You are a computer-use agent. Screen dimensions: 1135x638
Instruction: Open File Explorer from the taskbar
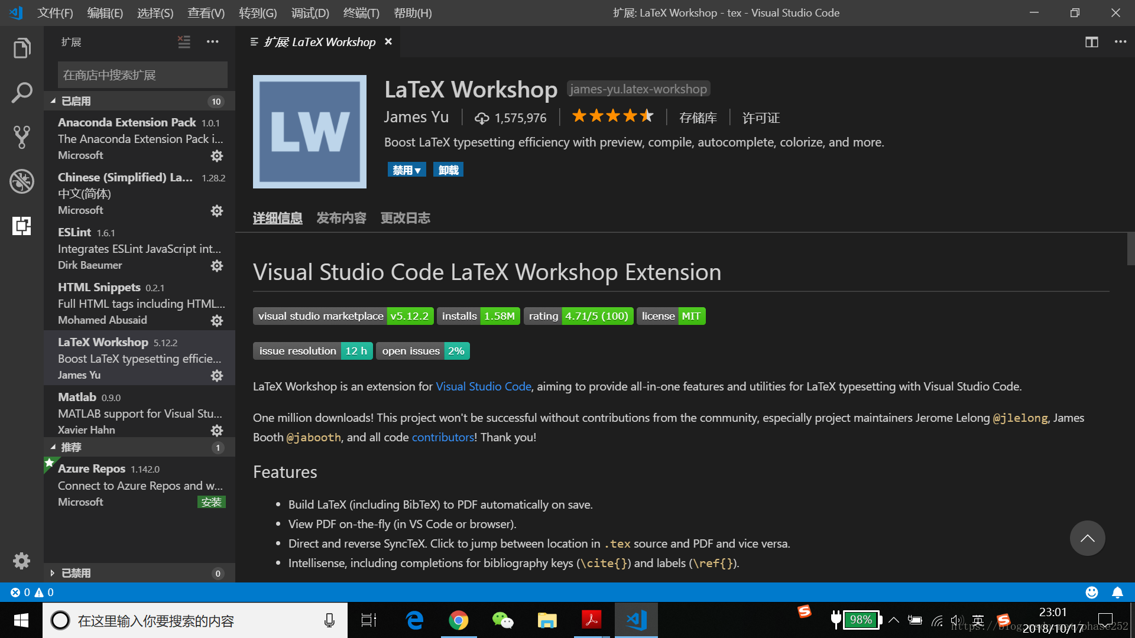click(x=547, y=620)
